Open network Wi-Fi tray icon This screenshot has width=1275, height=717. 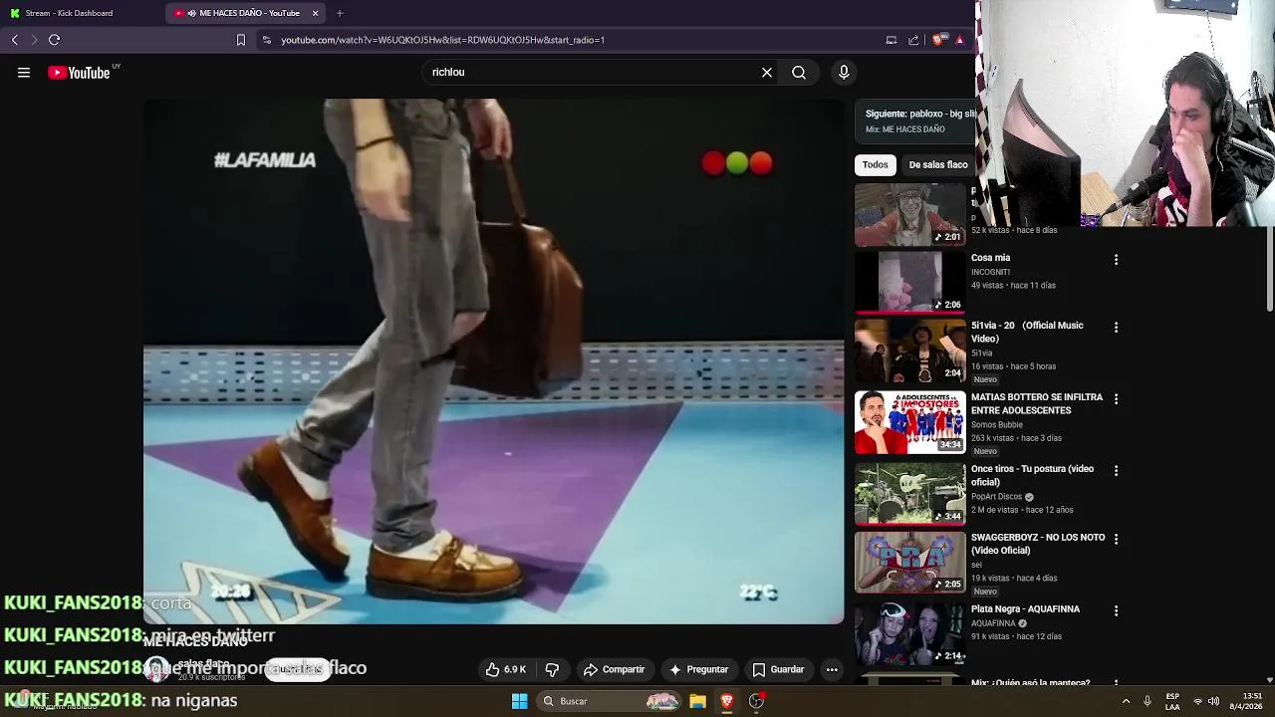[1197, 701]
